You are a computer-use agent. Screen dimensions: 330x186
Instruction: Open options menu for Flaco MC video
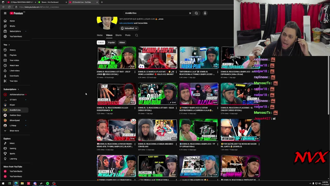(176, 72)
